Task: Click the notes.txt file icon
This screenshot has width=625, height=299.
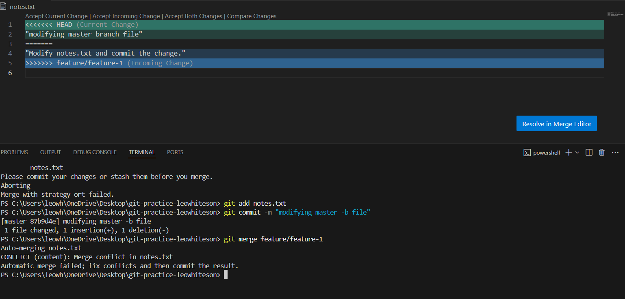Action: 4,6
